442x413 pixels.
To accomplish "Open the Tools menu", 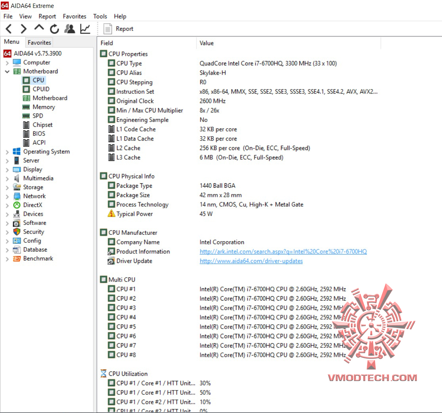I will pos(100,16).
